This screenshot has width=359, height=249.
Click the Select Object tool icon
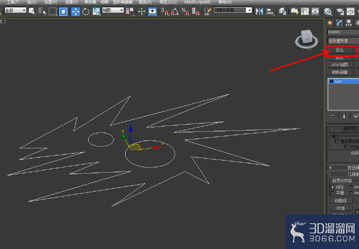pyautogui.click(x=32, y=11)
